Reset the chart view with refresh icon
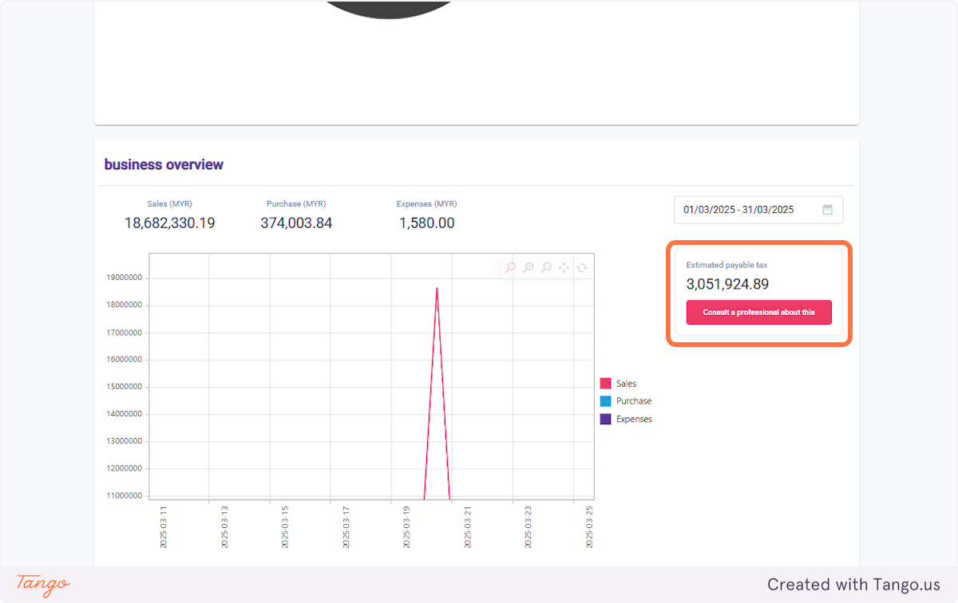 [x=581, y=268]
